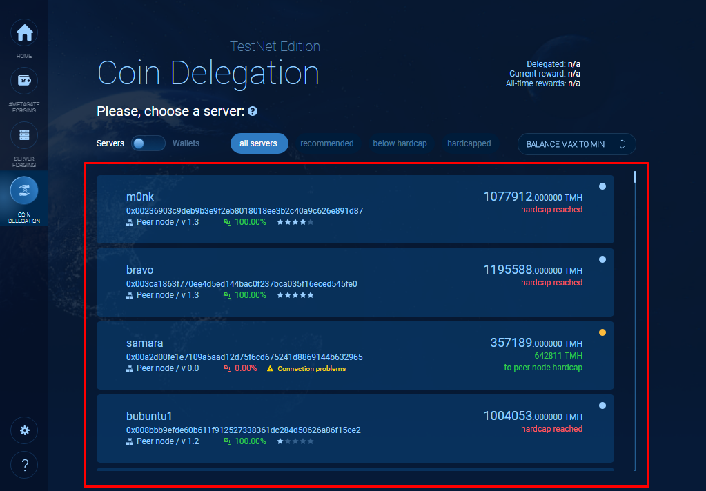Click 'hardcap reached' on the m0nk card
706x491 pixels.
[551, 210]
